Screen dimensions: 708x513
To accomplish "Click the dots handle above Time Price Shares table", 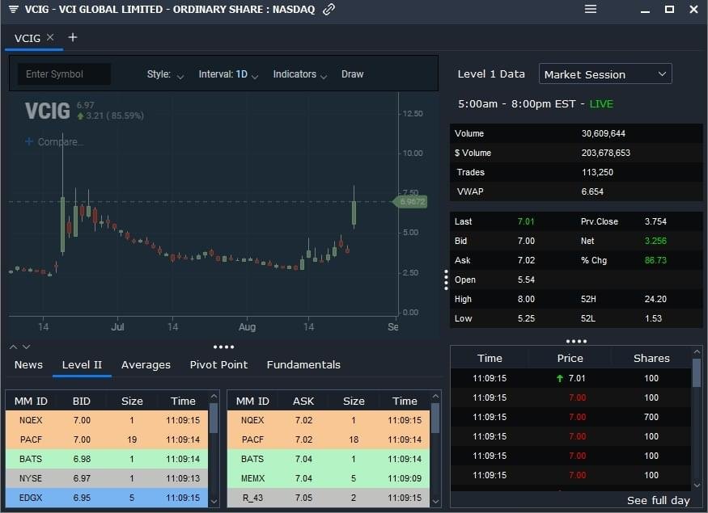I will coord(576,341).
